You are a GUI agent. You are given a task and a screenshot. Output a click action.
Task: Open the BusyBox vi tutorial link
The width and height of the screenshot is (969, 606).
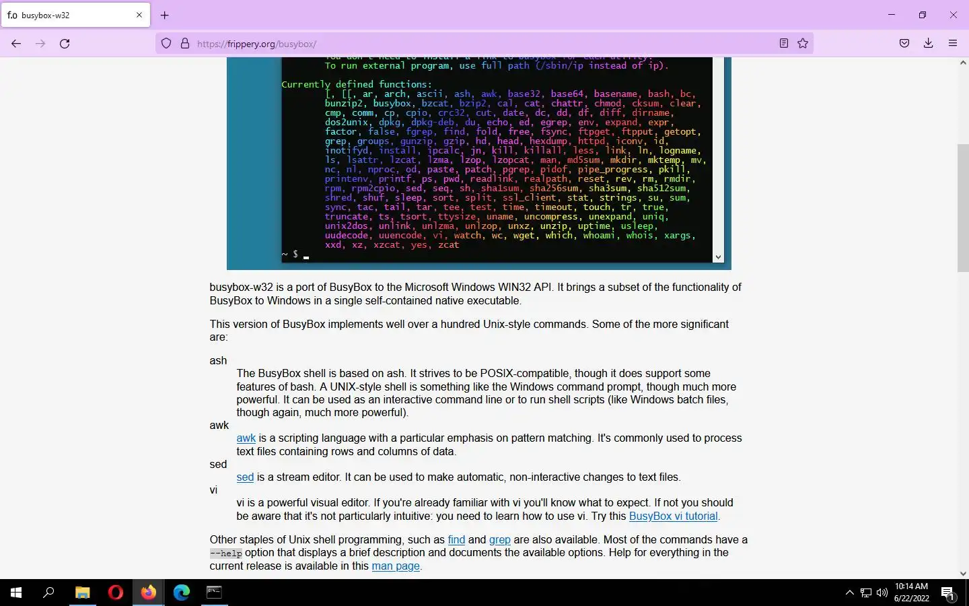coord(674,516)
